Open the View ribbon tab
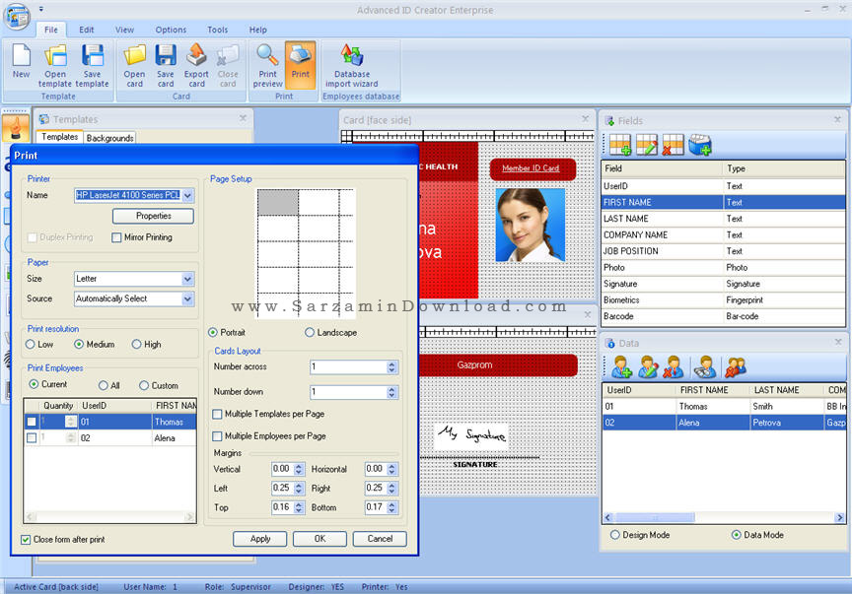 [124, 30]
